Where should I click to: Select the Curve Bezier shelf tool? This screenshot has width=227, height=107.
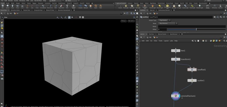click(43, 6)
